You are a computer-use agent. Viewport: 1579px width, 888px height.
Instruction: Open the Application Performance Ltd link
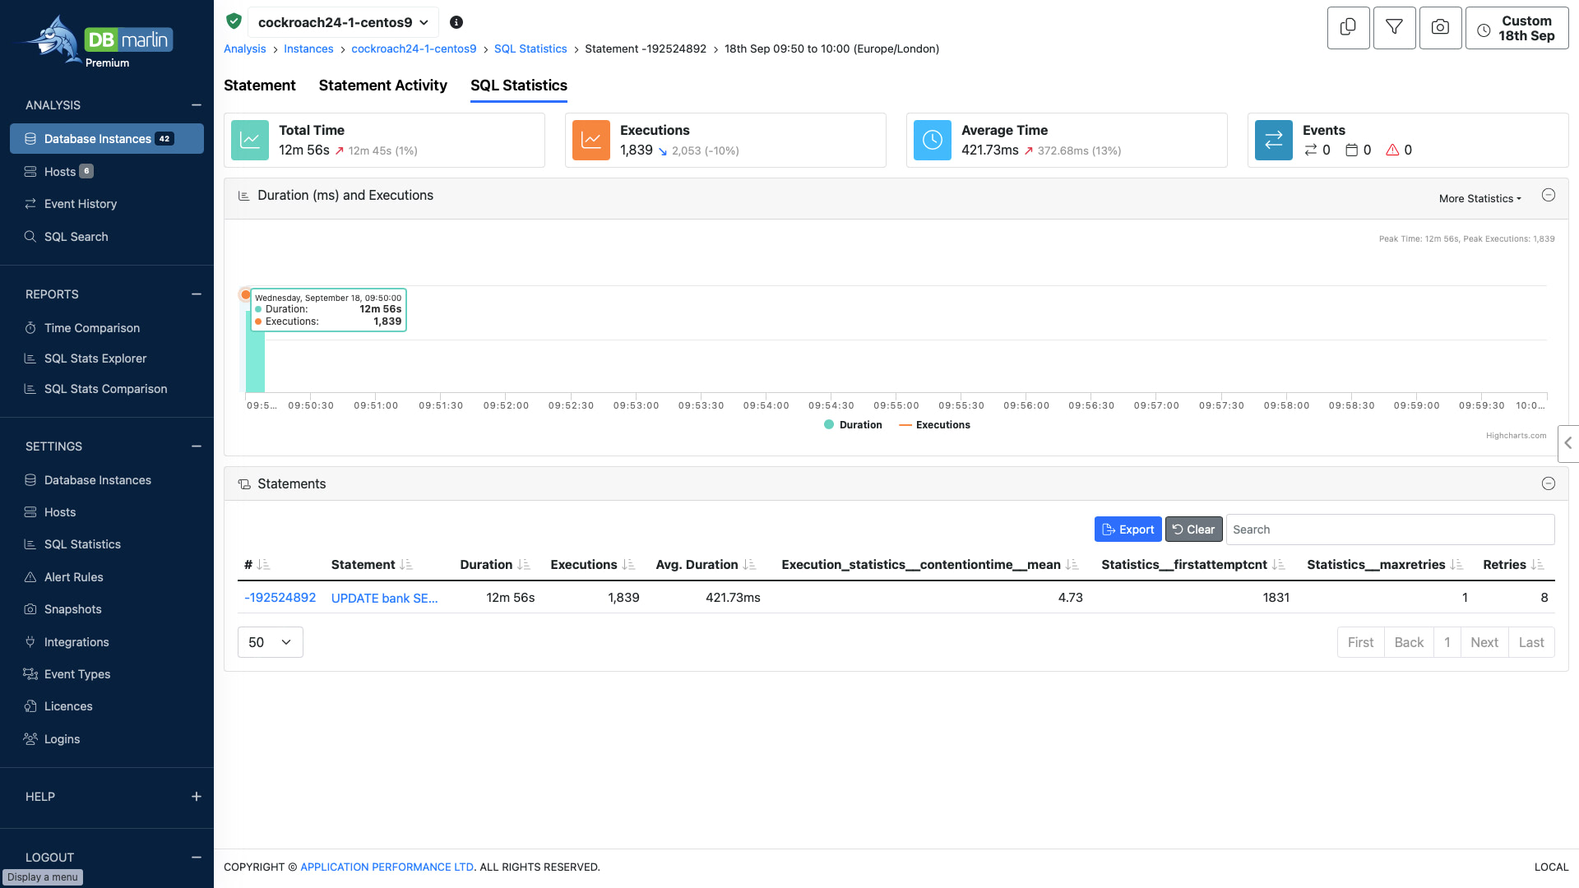point(387,867)
